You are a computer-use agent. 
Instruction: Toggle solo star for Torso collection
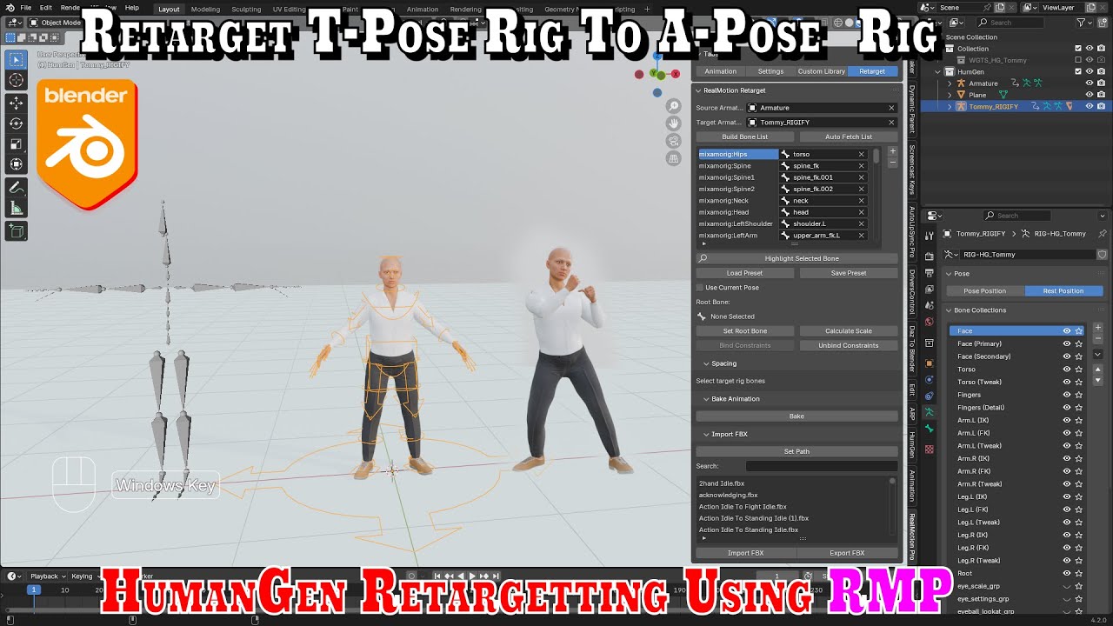(1079, 370)
